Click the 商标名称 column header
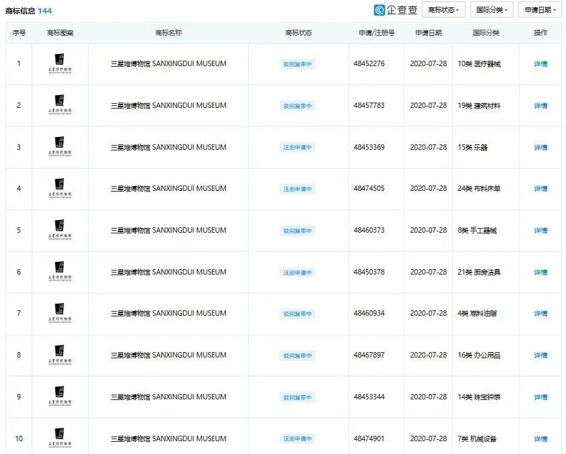 [168, 33]
